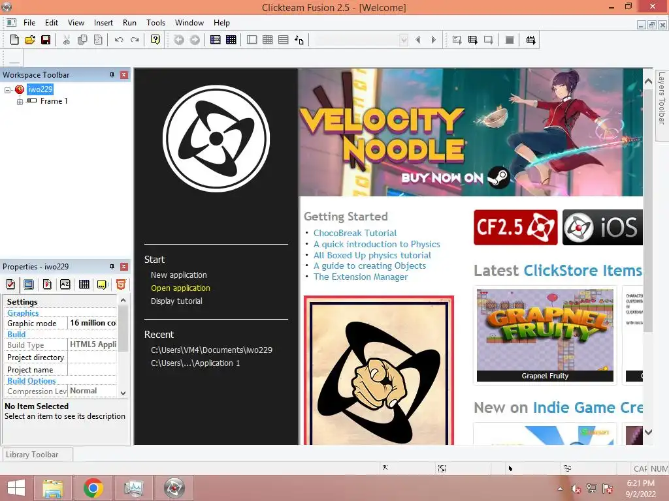Switch to Settings properties tab
Viewport: 669px width, 501px height.
click(10, 284)
